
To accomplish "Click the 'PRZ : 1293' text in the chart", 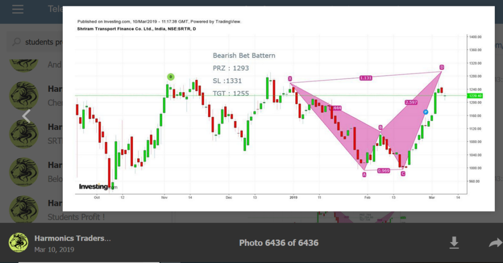I will (x=231, y=68).
